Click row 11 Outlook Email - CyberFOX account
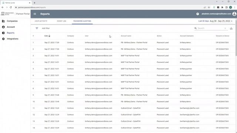This screenshot has width=237, height=133. tap(131, 108)
